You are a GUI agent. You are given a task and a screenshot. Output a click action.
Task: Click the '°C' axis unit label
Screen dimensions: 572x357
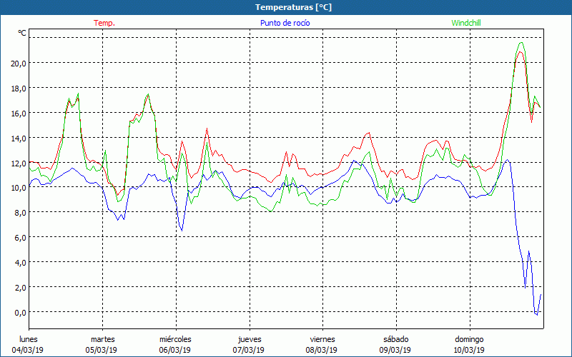click(22, 33)
